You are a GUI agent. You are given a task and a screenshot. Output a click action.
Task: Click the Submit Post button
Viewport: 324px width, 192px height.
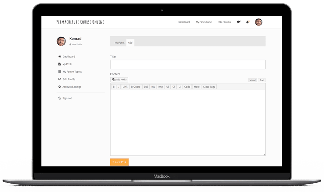point(119,162)
